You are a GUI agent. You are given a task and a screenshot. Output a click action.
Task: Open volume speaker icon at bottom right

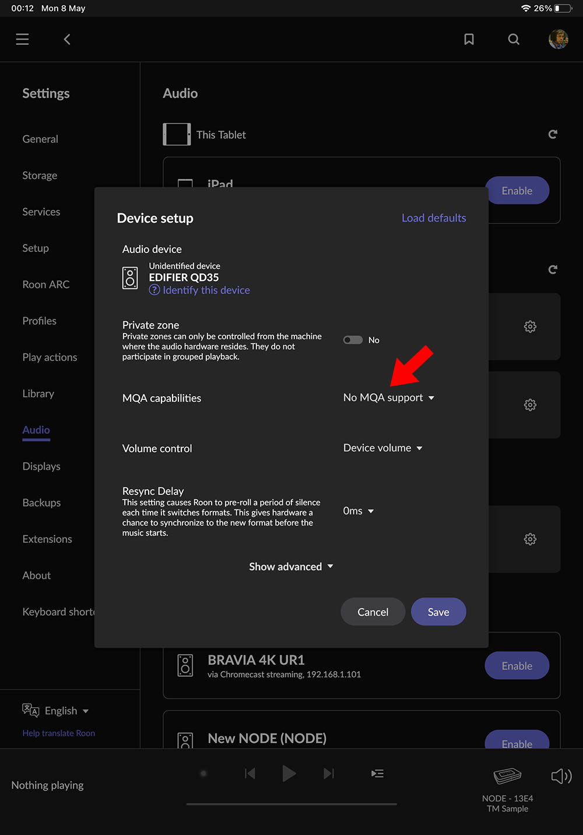tap(561, 776)
